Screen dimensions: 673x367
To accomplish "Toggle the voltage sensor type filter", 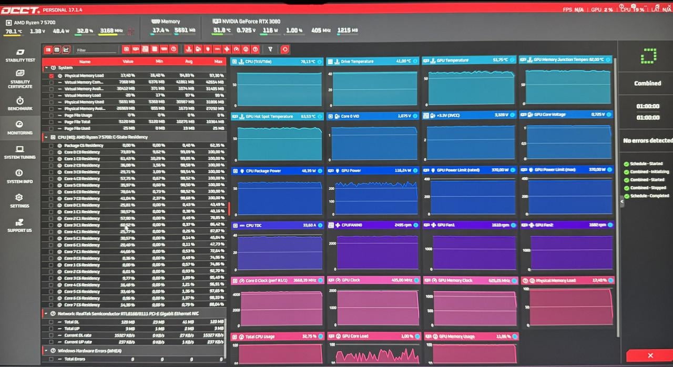I will pos(198,49).
